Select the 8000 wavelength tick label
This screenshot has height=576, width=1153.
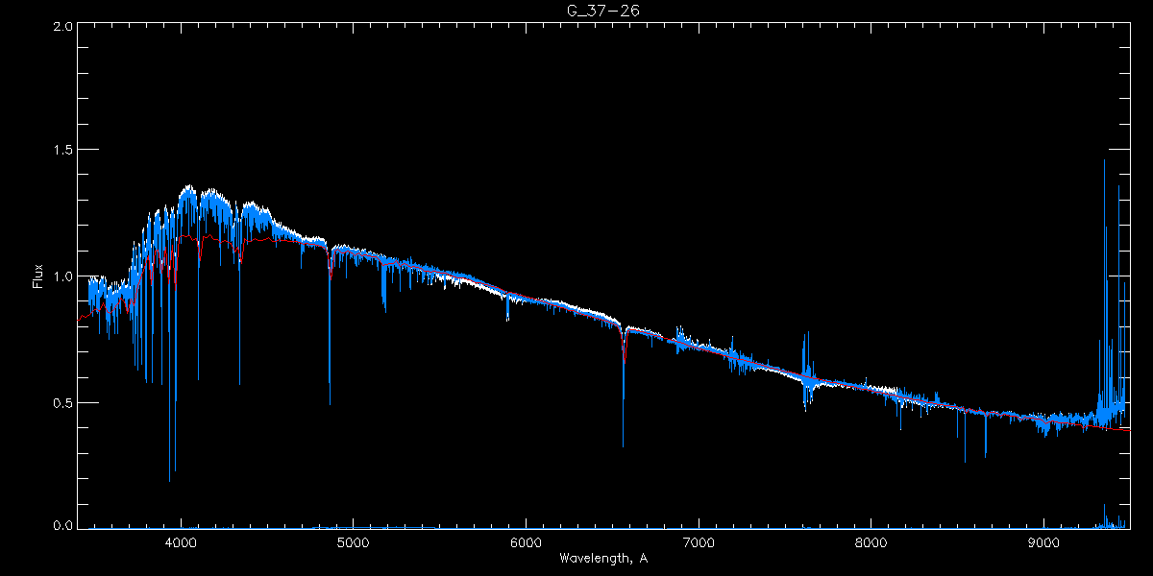tap(871, 542)
